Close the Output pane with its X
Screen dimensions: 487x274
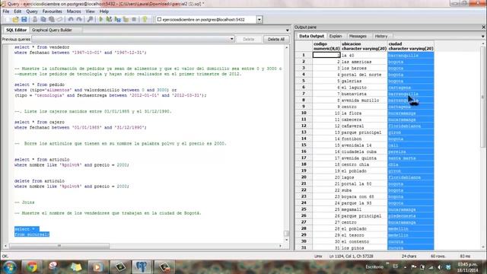483,27
